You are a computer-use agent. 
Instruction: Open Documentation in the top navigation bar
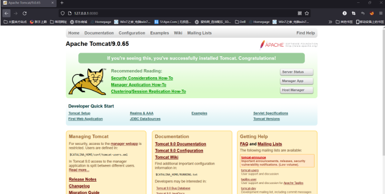tap(99, 33)
